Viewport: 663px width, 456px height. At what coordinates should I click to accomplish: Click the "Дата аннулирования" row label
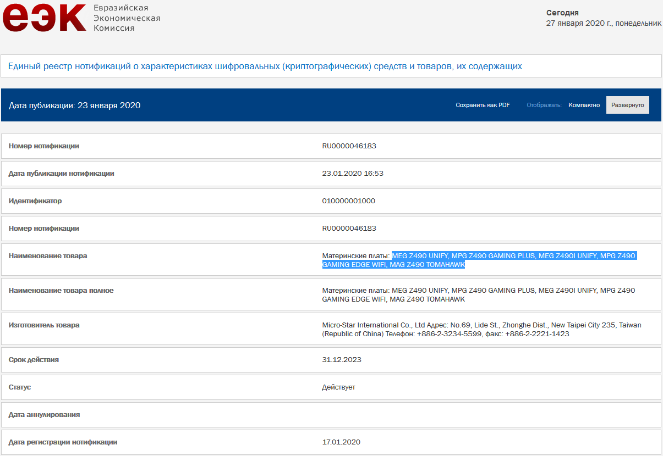[x=45, y=415]
